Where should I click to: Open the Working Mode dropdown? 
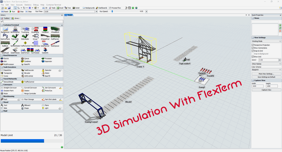pyautogui.click(x=266, y=41)
